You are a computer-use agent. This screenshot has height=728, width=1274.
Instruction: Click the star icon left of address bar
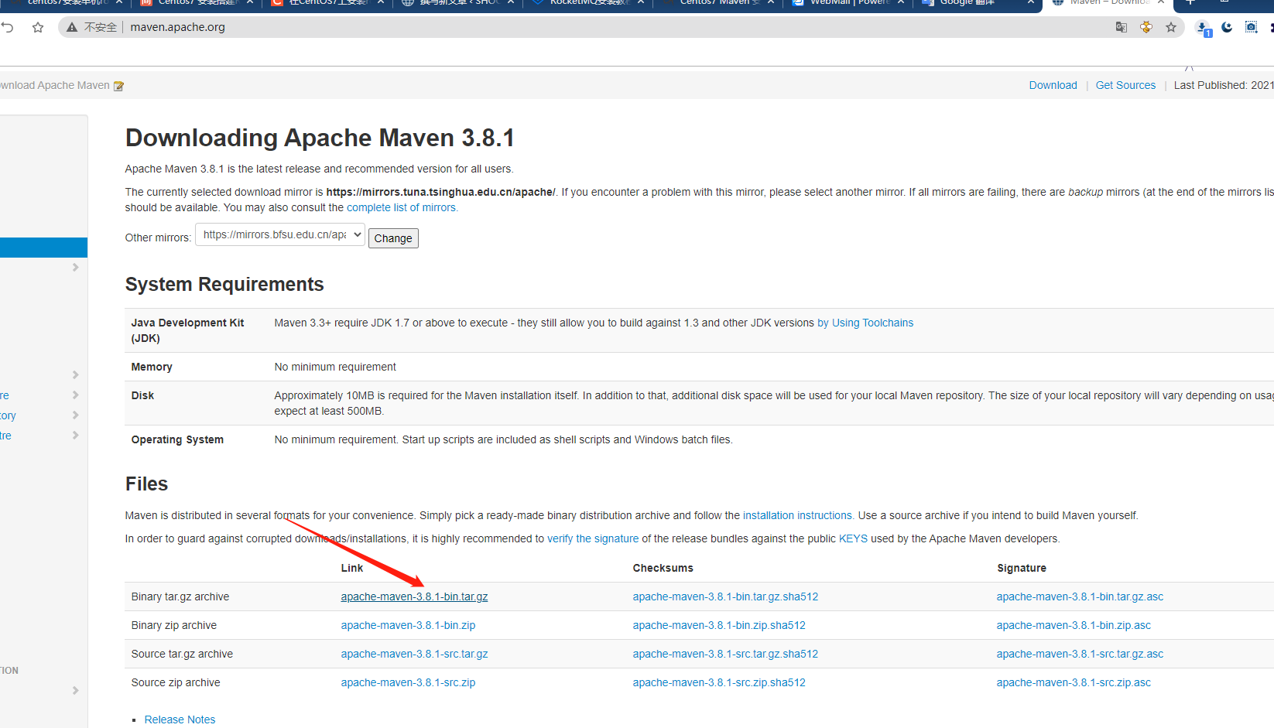pyautogui.click(x=38, y=27)
